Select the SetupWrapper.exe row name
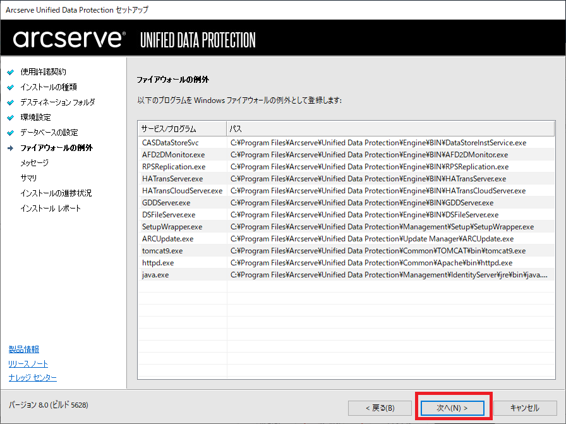Viewport: 566px width, 424px height. pyautogui.click(x=172, y=227)
